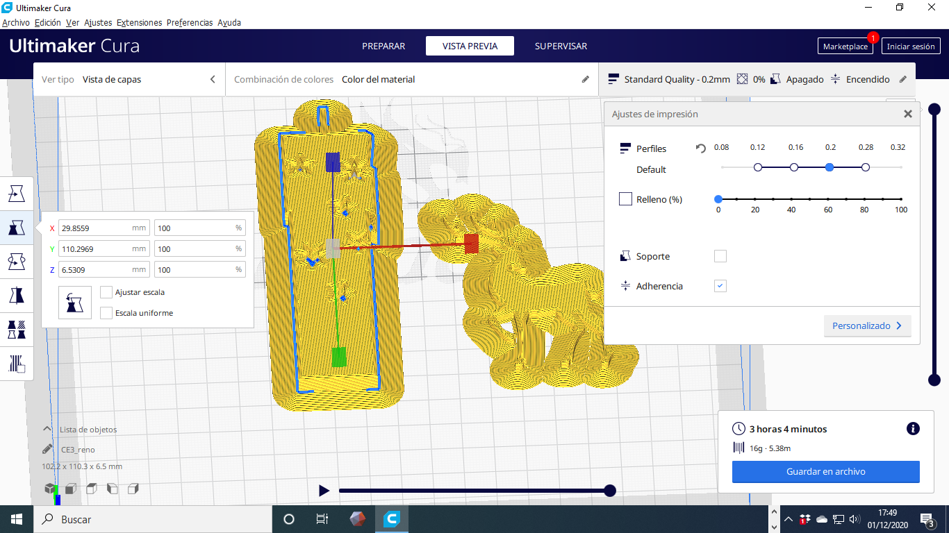The width and height of the screenshot is (949, 533).
Task: Click Iniciar sesión to sign in
Action: 911,46
